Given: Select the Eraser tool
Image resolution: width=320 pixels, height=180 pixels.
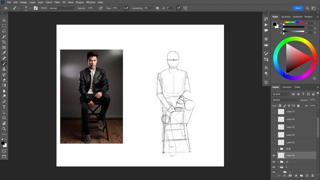Looking at the screenshot, I should tap(4, 80).
